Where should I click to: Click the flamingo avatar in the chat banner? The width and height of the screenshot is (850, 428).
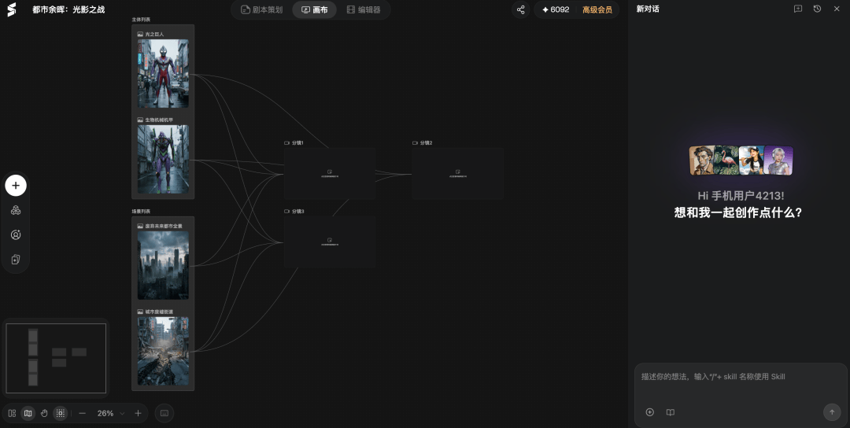726,160
